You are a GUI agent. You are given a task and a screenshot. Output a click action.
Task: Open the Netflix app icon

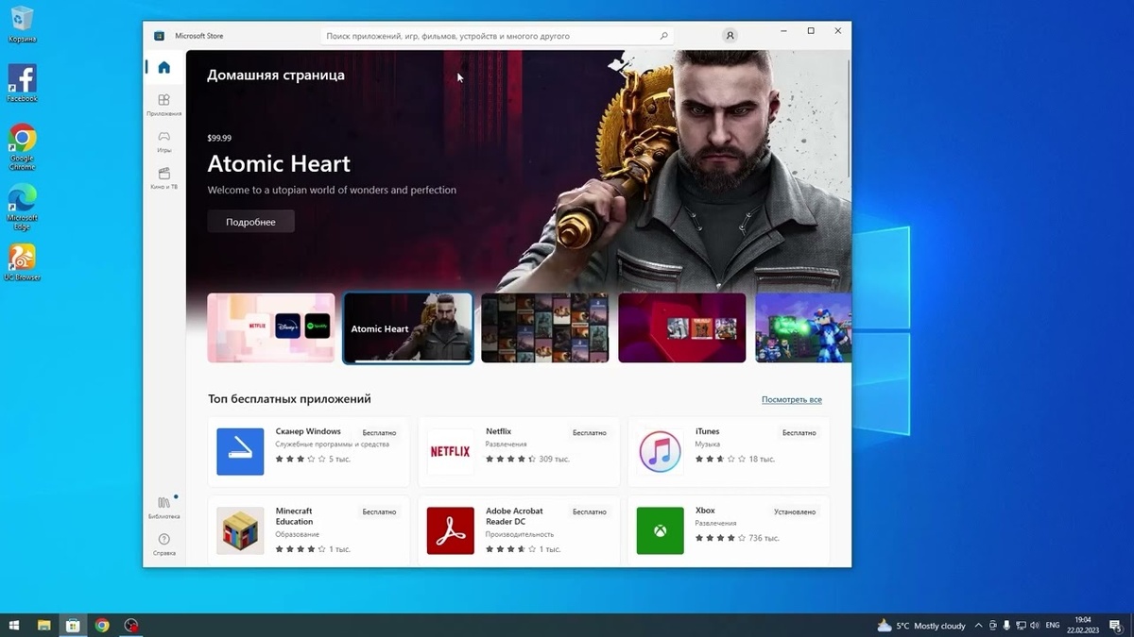(450, 451)
